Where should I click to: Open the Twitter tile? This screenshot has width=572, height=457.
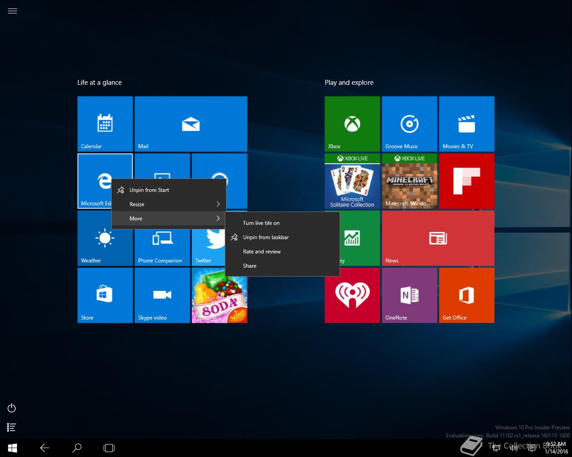208,248
